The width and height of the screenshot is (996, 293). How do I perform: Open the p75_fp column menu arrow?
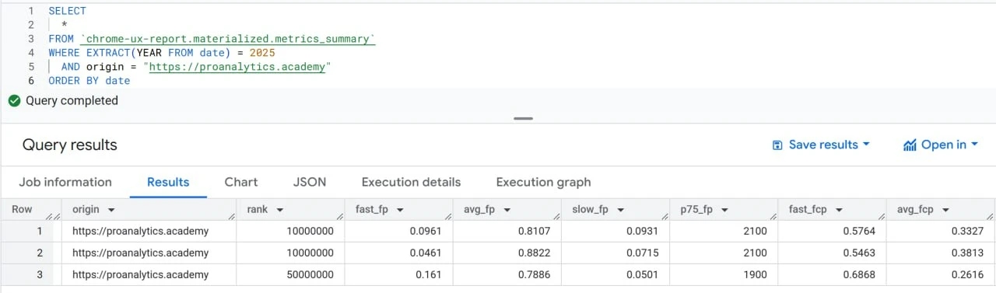724,210
